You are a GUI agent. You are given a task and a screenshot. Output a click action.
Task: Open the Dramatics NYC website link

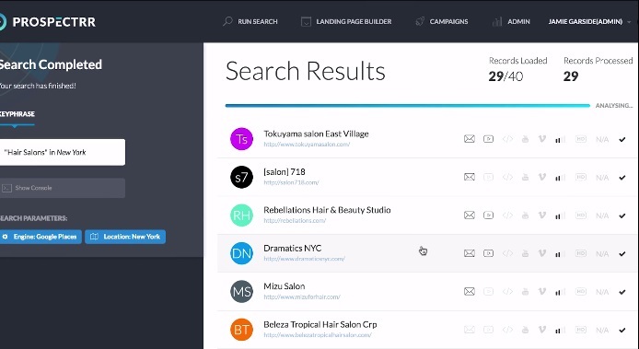(304, 259)
